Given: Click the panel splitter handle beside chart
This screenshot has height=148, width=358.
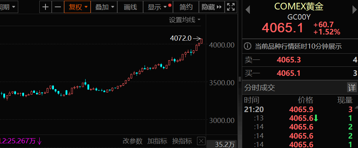Looking at the screenshot, I should coord(240,78).
